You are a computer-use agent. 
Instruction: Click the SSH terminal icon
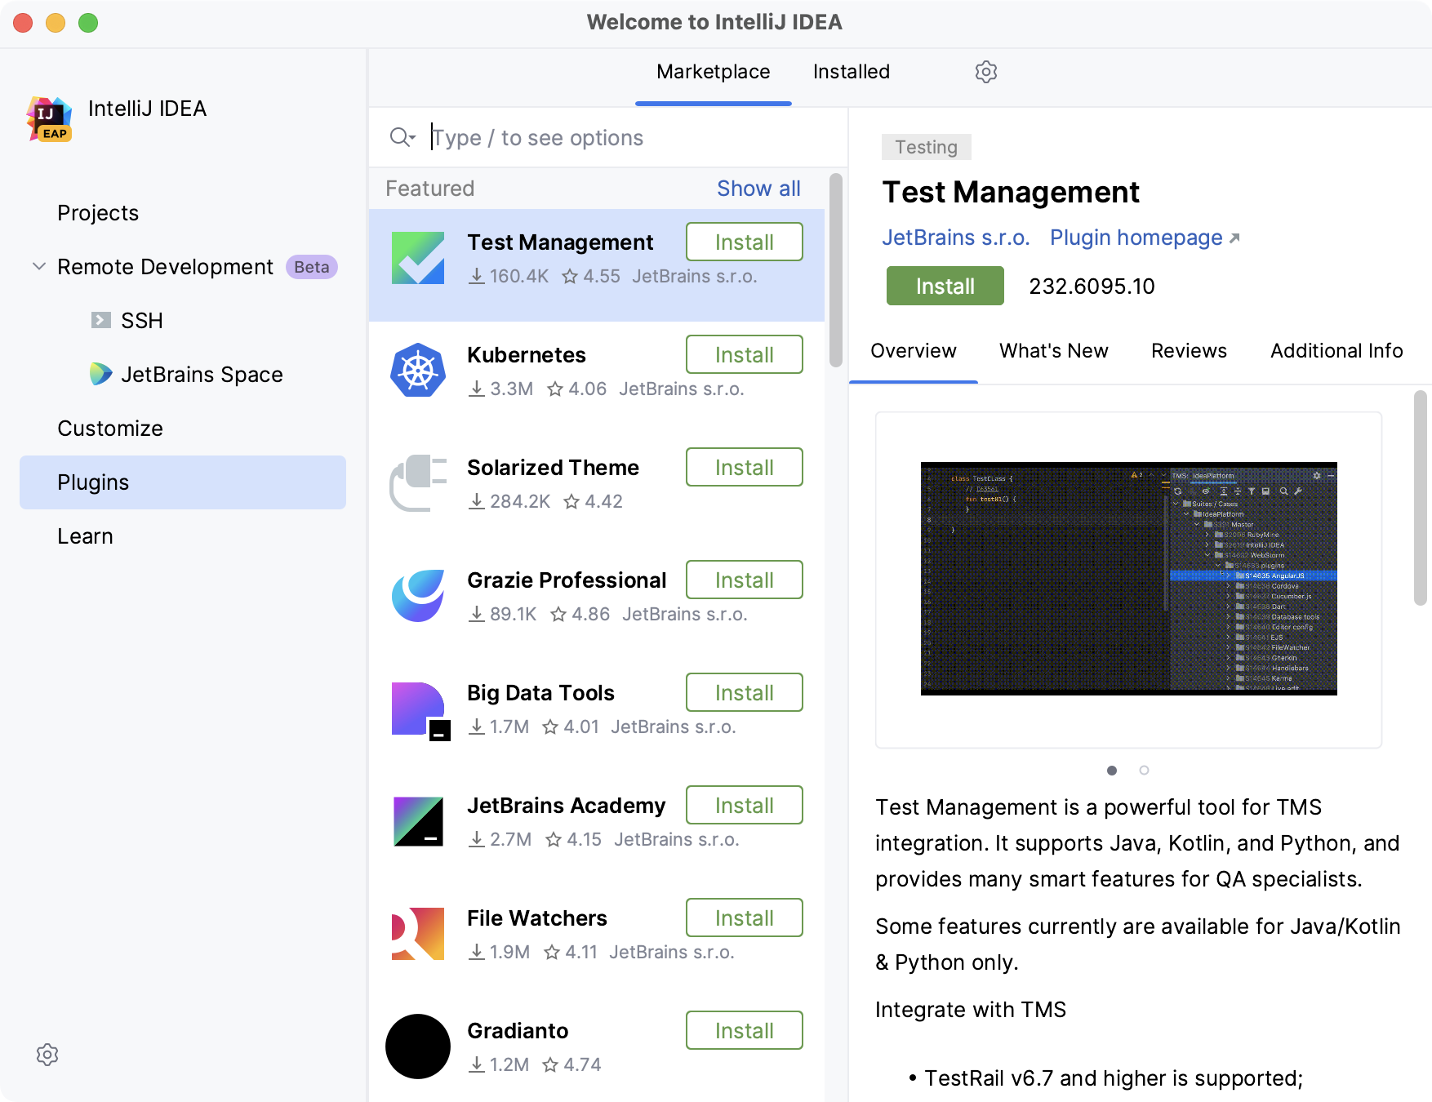(x=101, y=320)
